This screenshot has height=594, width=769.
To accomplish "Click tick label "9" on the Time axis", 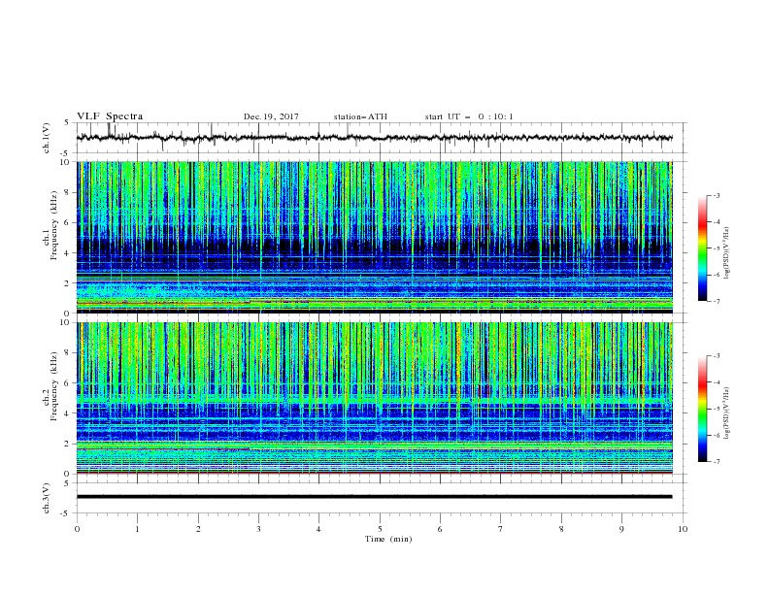I will [621, 529].
